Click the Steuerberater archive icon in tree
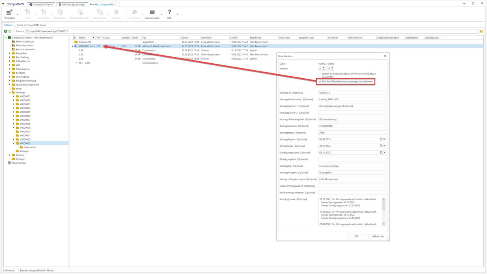This screenshot has height=274, width=487. [9, 163]
